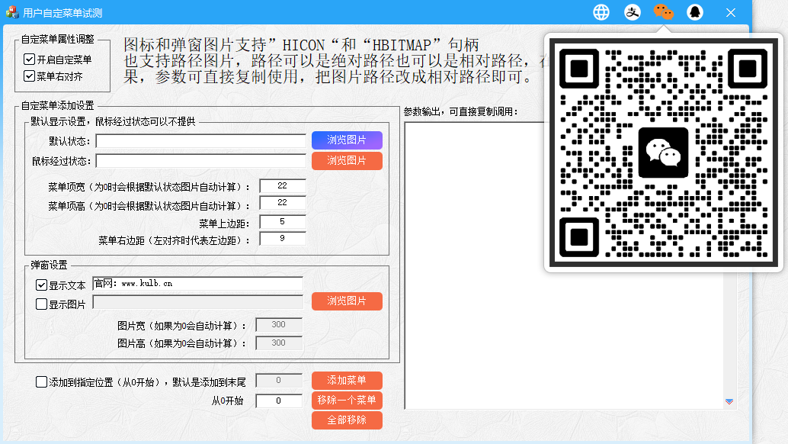Click 浏览图片 button in 弹窗设置
Image resolution: width=788 pixels, height=444 pixels.
tap(347, 301)
